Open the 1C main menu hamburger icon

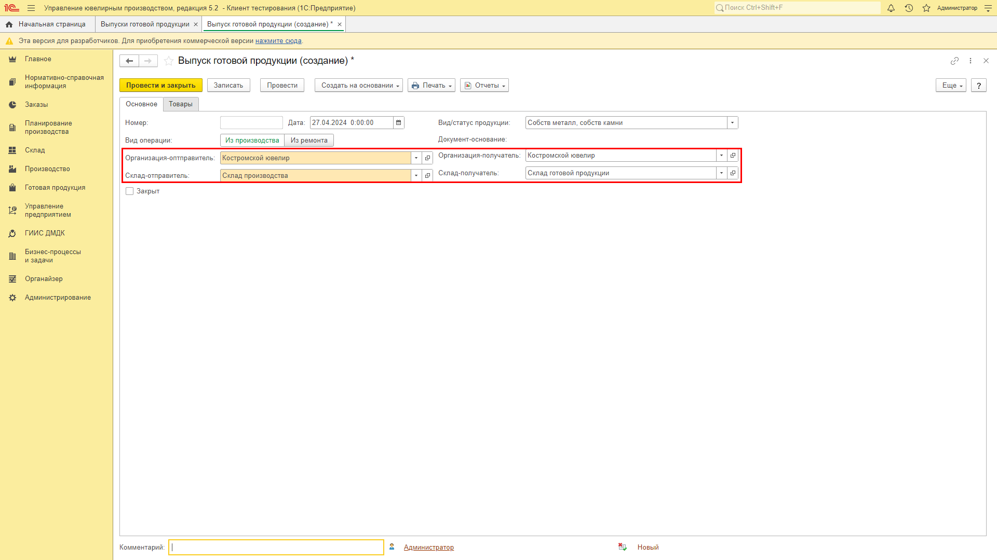point(31,8)
